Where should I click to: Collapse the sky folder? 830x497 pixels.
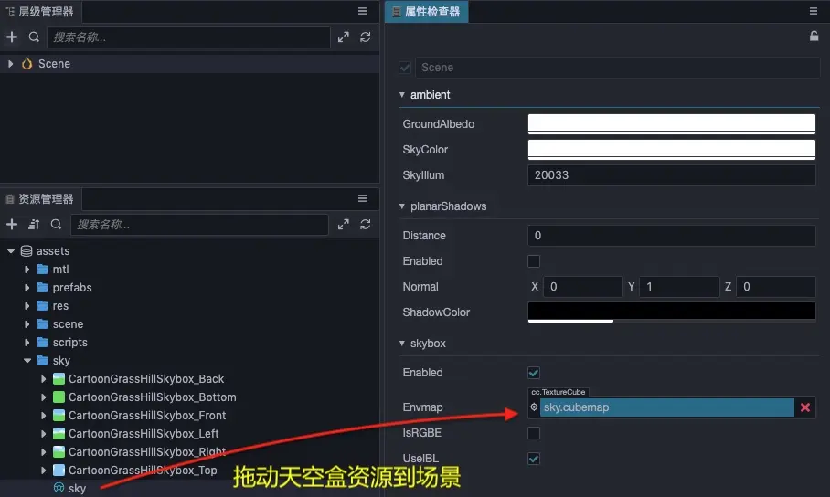pyautogui.click(x=27, y=361)
